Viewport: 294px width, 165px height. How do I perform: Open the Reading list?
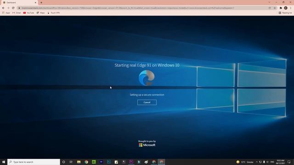tap(285, 13)
